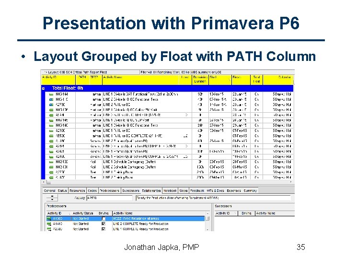The width and height of the screenshot is (345, 259).
Task: Sort by Activity ID in the main table header
Action: coord(58,80)
